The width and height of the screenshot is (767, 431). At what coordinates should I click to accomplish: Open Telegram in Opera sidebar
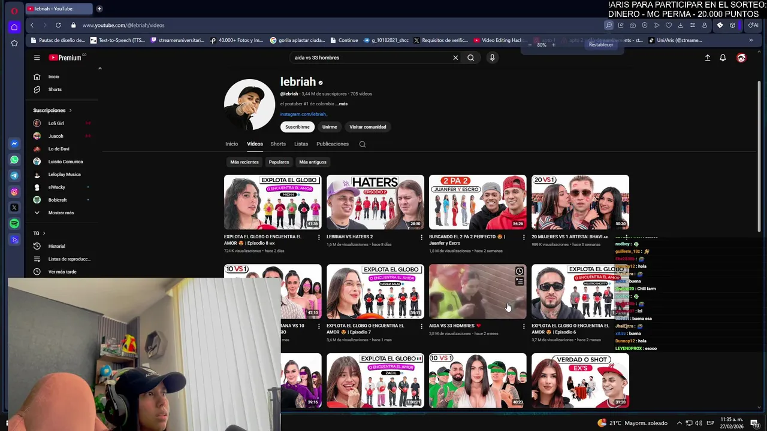14,175
